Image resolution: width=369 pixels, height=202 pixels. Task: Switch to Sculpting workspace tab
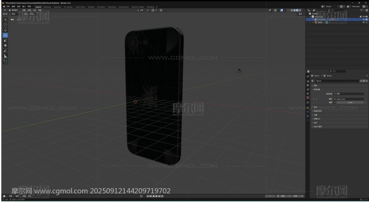[57, 7]
